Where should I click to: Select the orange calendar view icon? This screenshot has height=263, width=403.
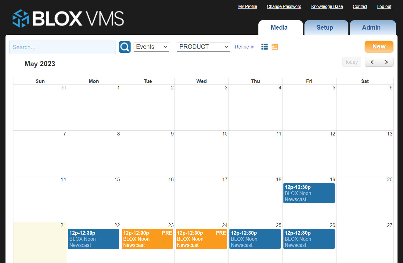[275, 47]
